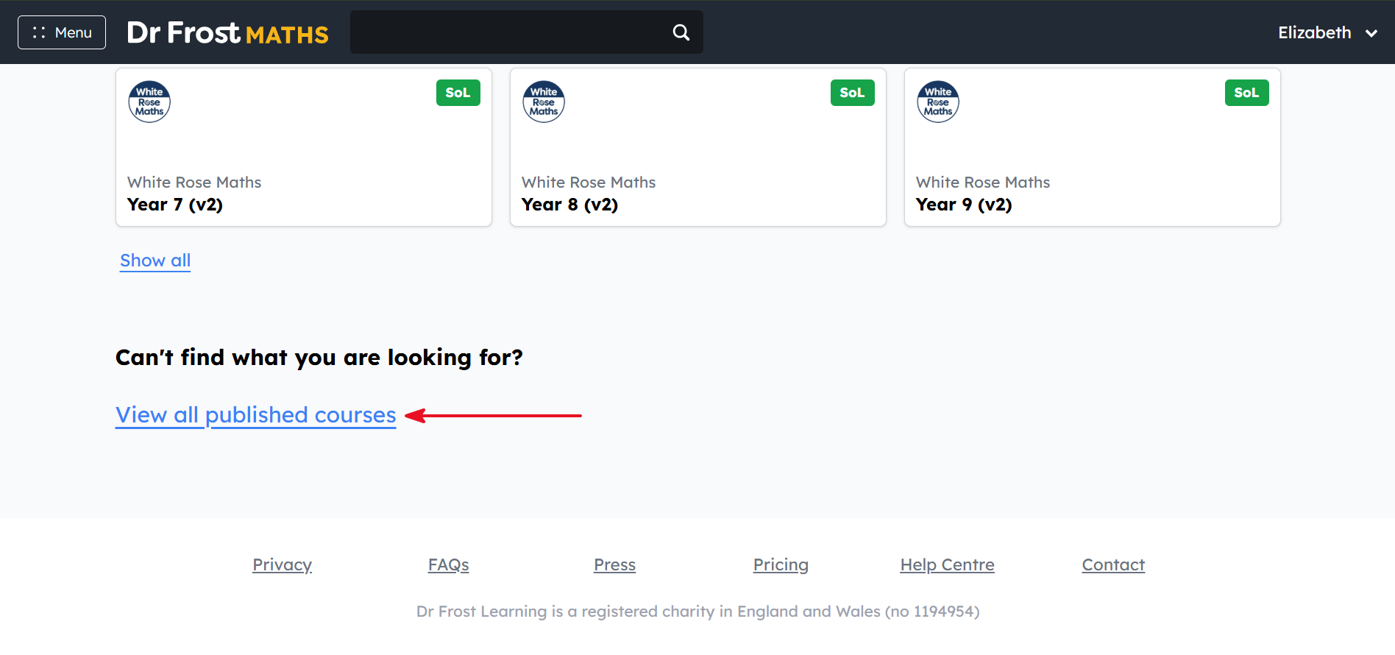Open the Help Centre footer link
This screenshot has width=1395, height=655.
coord(947,564)
